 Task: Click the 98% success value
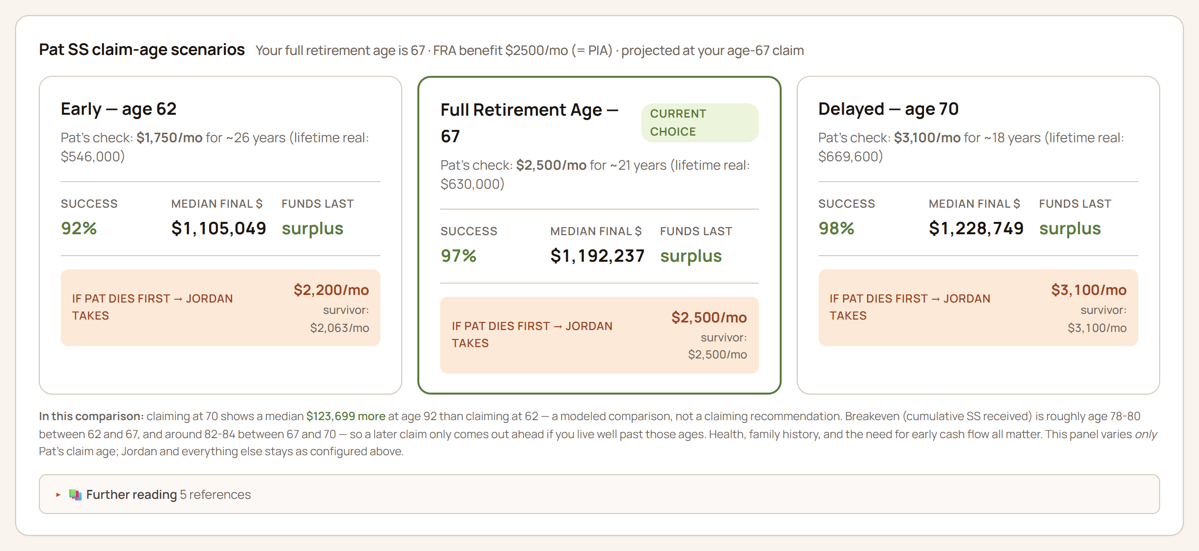[x=836, y=229]
